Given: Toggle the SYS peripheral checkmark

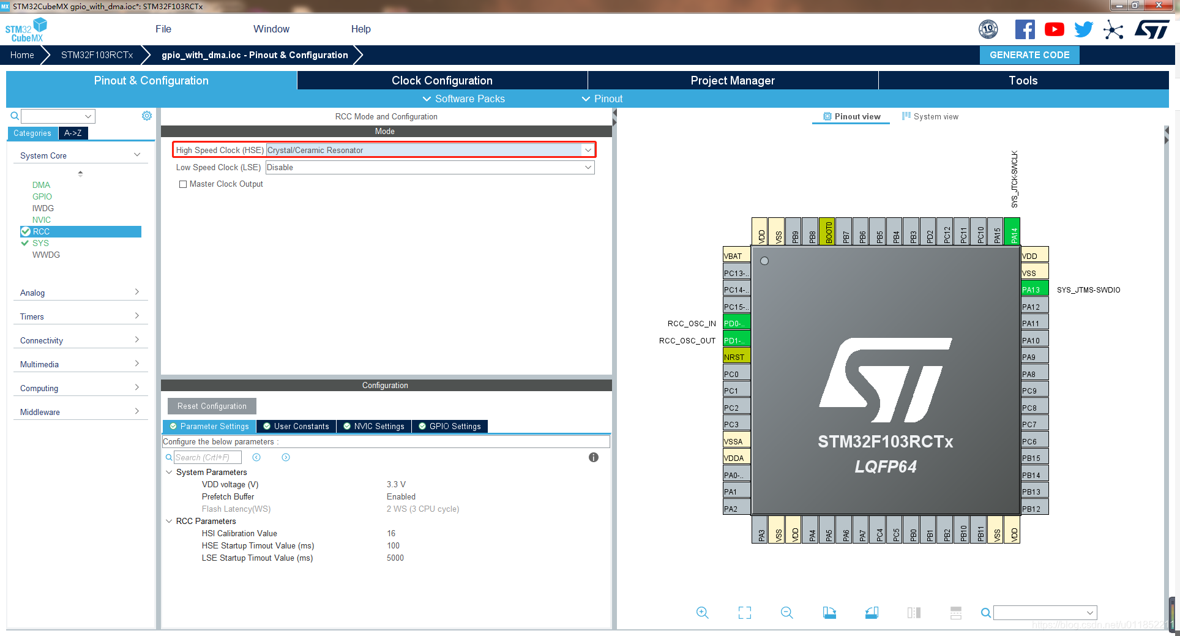Looking at the screenshot, I should pos(26,243).
